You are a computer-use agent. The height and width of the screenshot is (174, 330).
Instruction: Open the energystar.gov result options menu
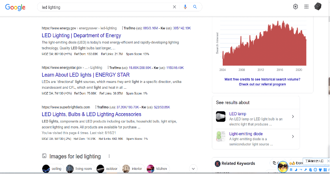coord(108,68)
